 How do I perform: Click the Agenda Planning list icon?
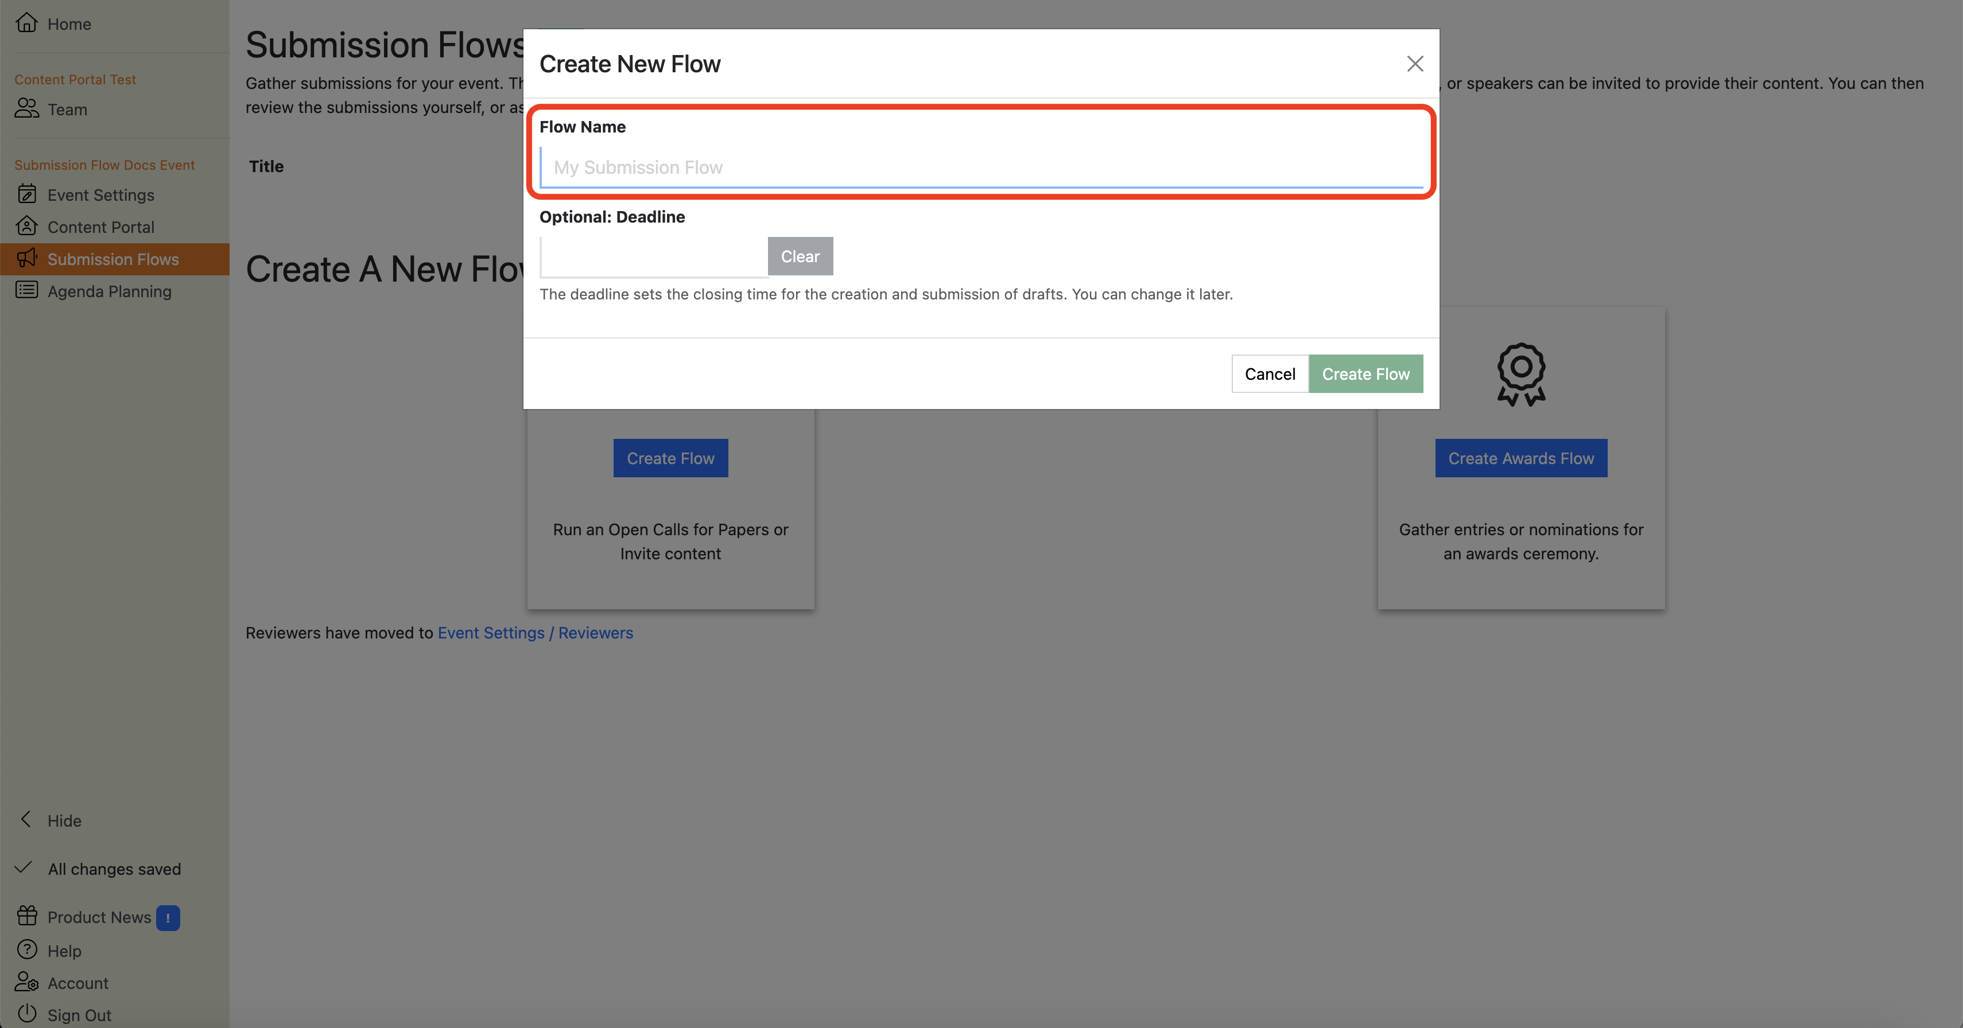26,290
